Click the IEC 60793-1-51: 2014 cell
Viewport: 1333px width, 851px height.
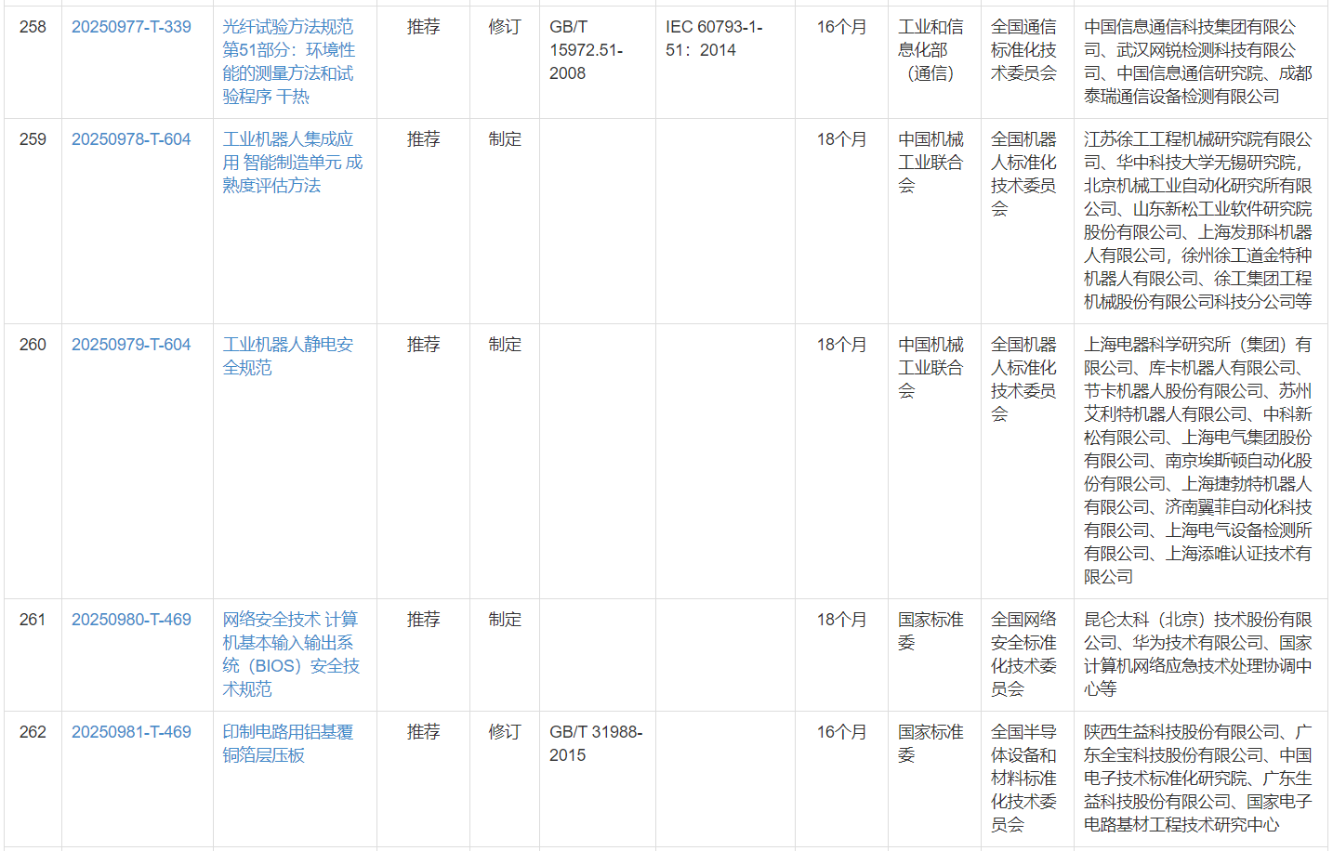click(713, 38)
